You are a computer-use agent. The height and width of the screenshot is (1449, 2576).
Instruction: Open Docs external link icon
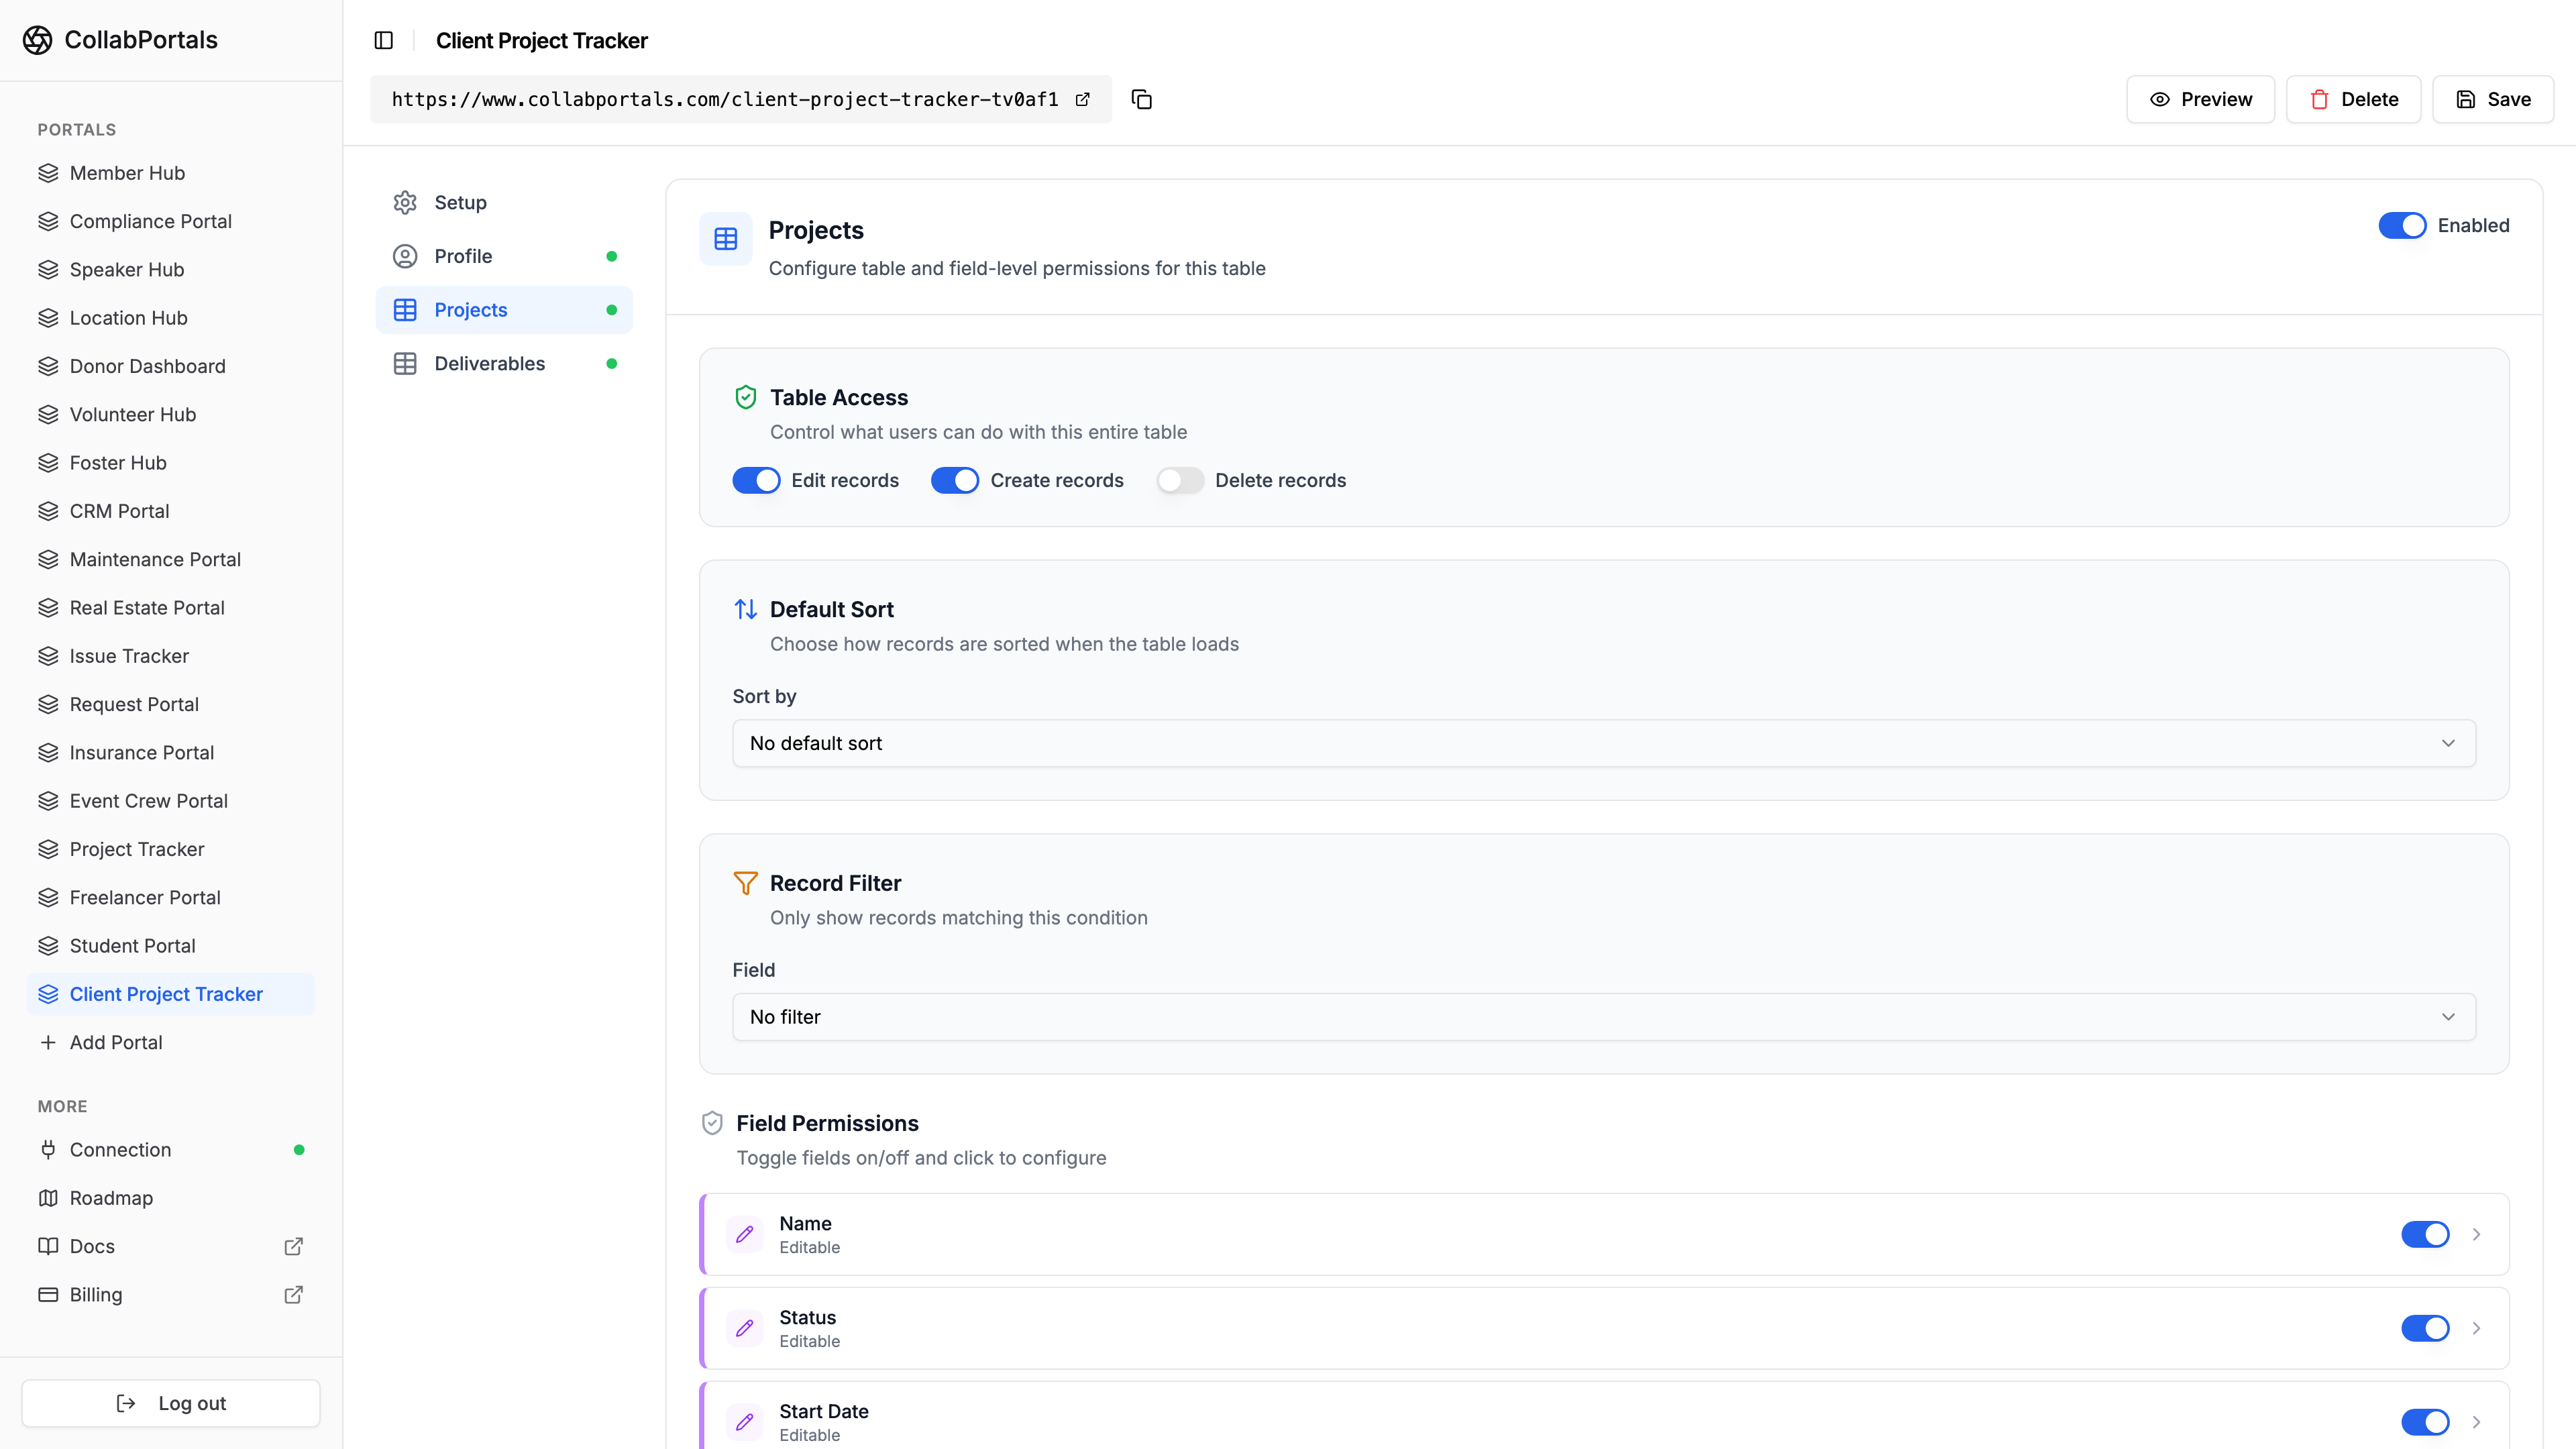click(293, 1246)
